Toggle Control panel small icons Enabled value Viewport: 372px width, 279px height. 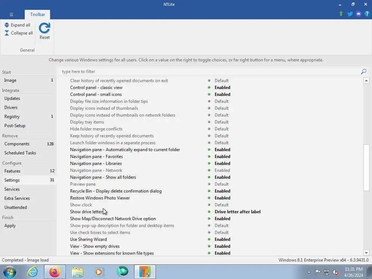222,94
